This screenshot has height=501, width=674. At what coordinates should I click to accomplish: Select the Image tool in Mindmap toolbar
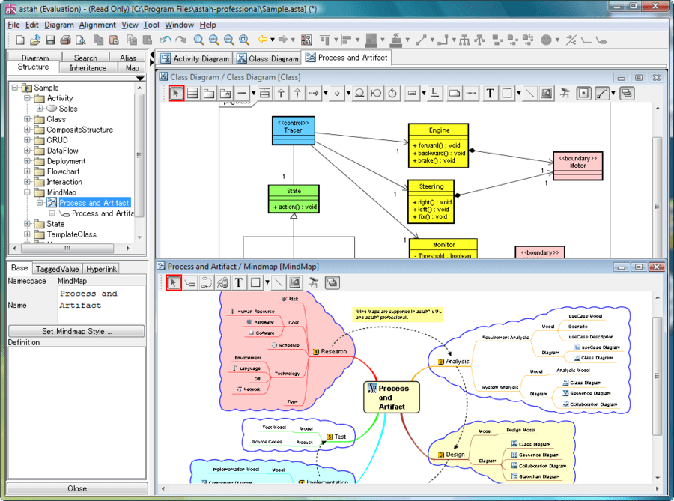point(295,283)
